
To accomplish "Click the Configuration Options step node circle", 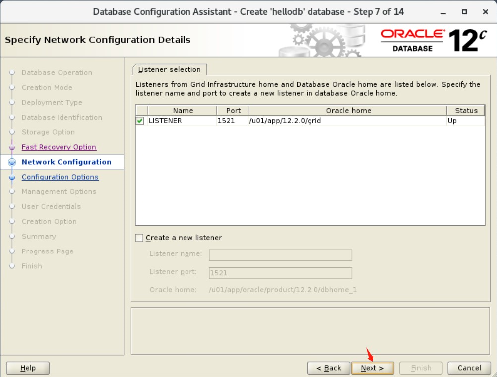I will pyautogui.click(x=11, y=177).
